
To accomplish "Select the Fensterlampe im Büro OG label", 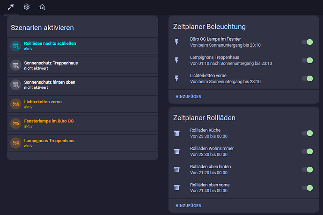I will 49,121.
